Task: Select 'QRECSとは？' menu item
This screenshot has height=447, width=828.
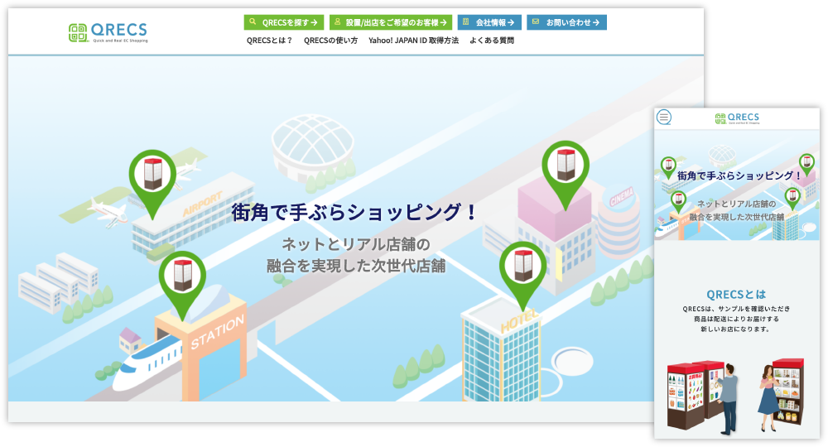Action: click(x=269, y=40)
